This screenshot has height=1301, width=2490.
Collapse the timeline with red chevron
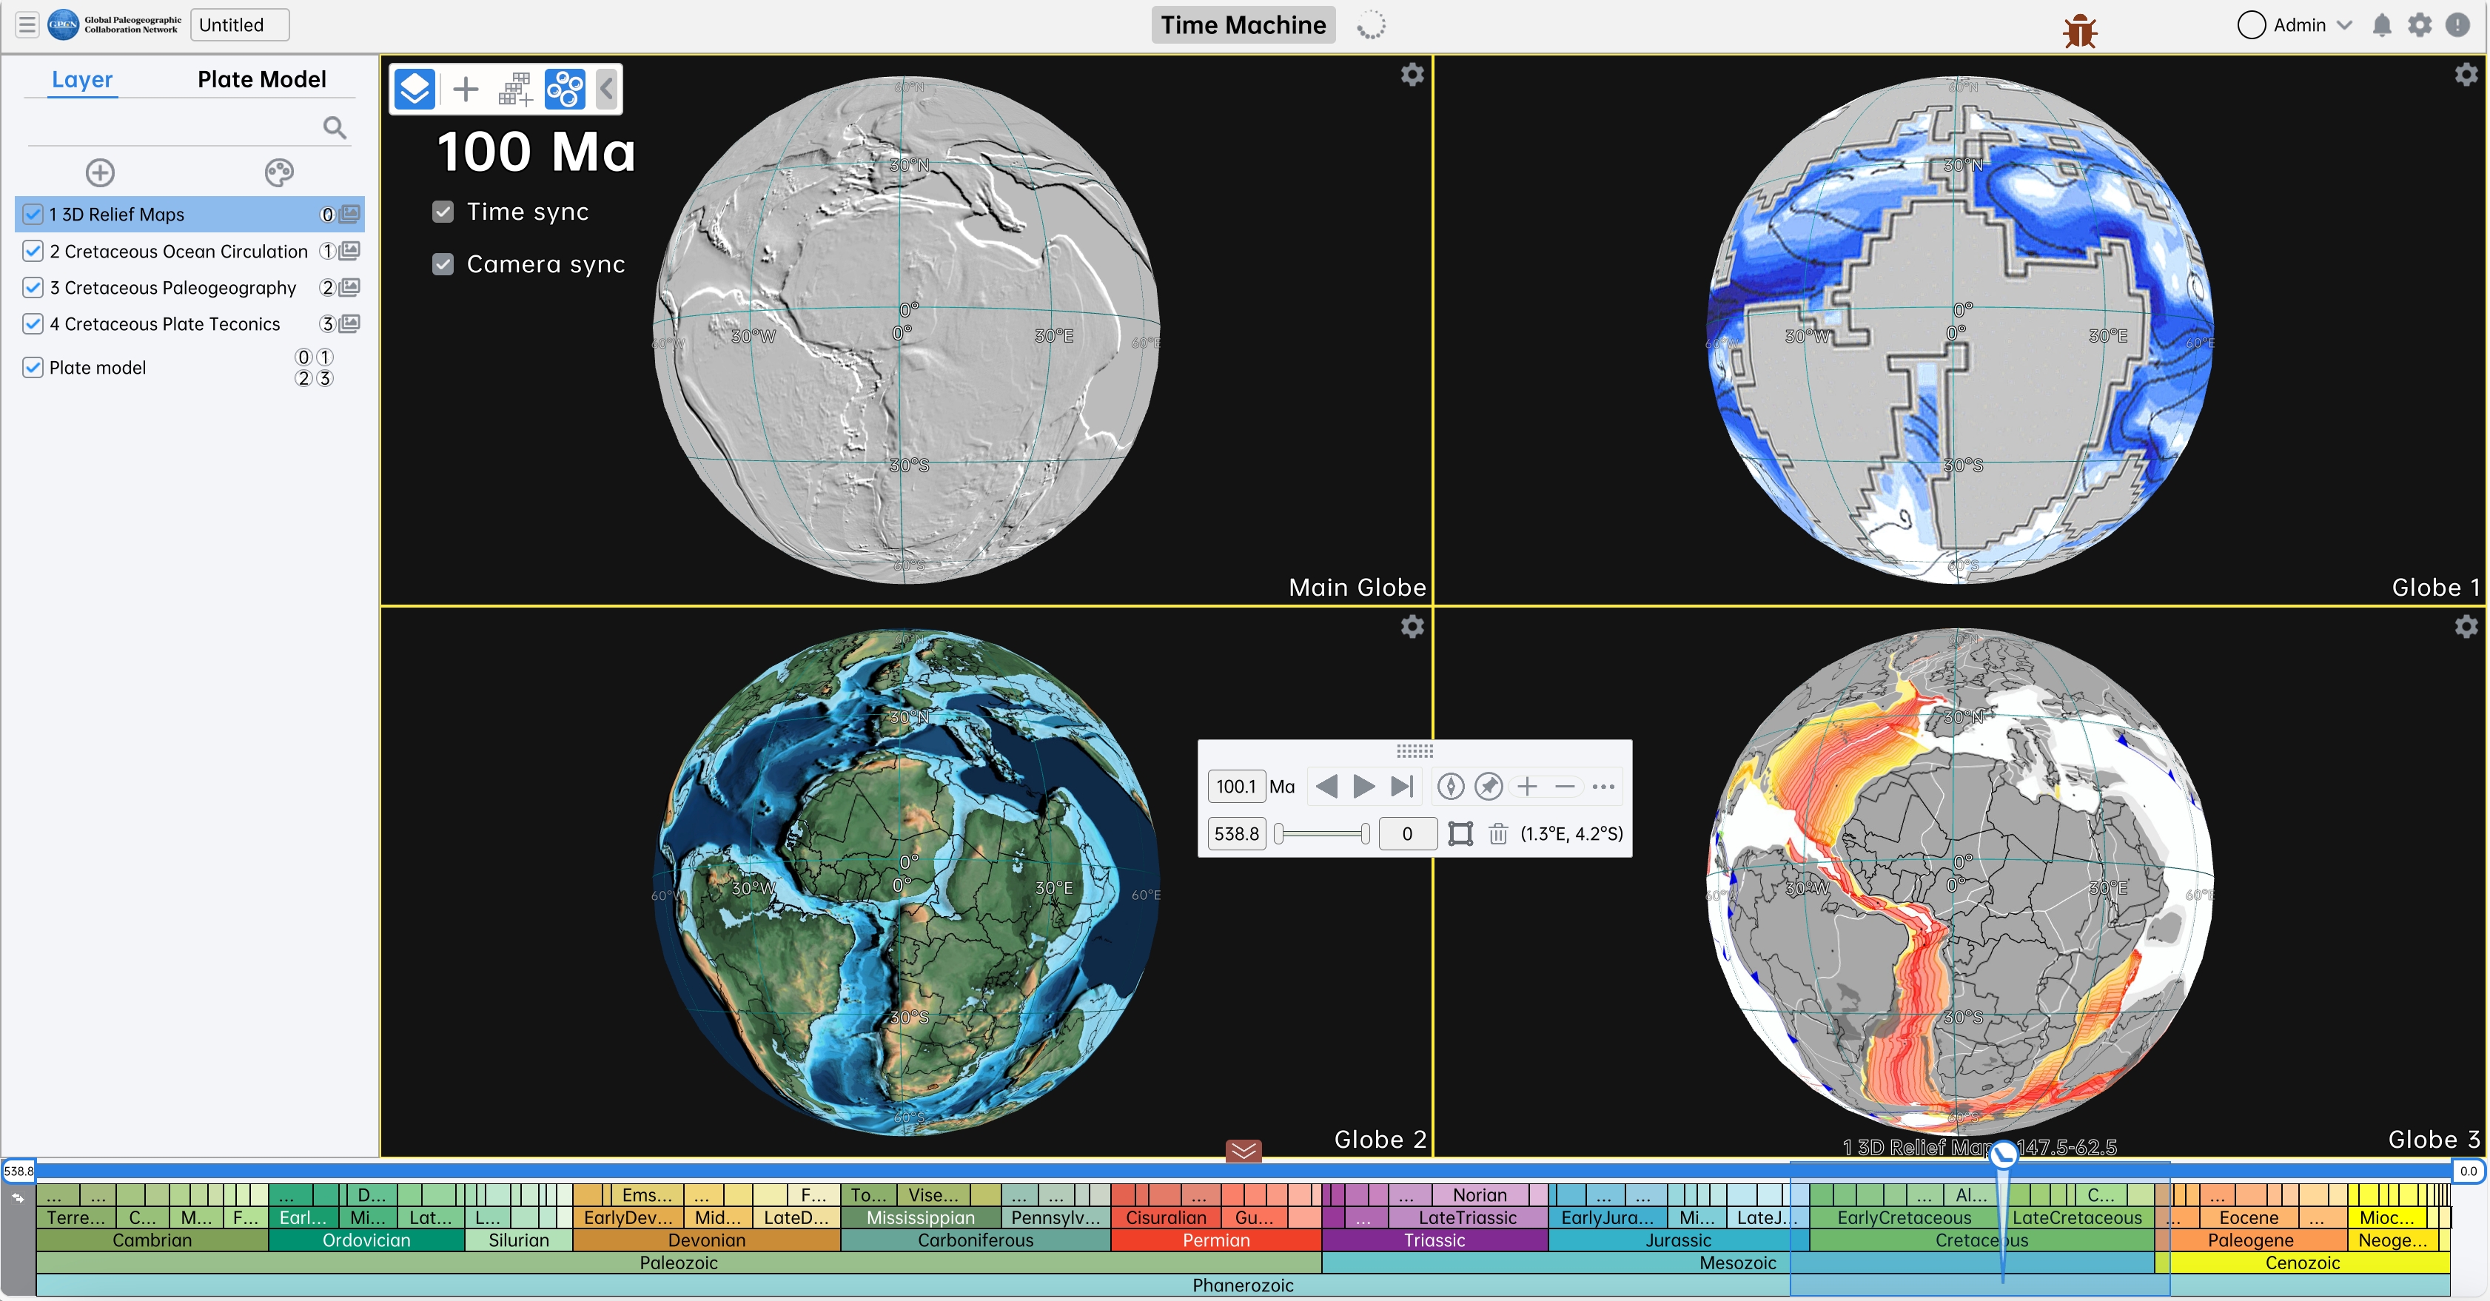click(1243, 1150)
